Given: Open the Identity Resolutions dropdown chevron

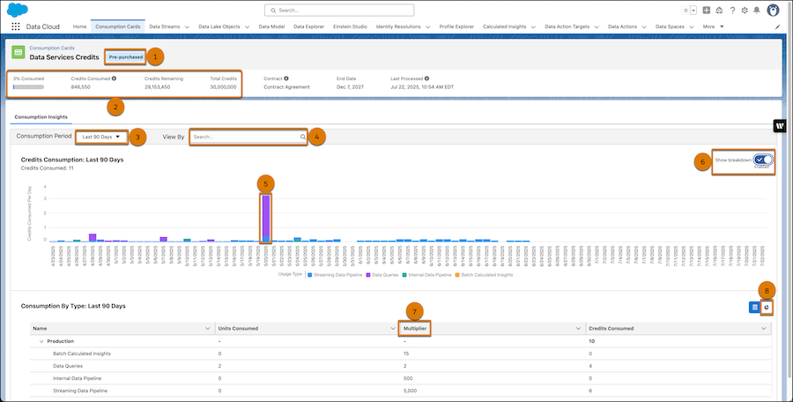Looking at the screenshot, I should click(x=428, y=26).
